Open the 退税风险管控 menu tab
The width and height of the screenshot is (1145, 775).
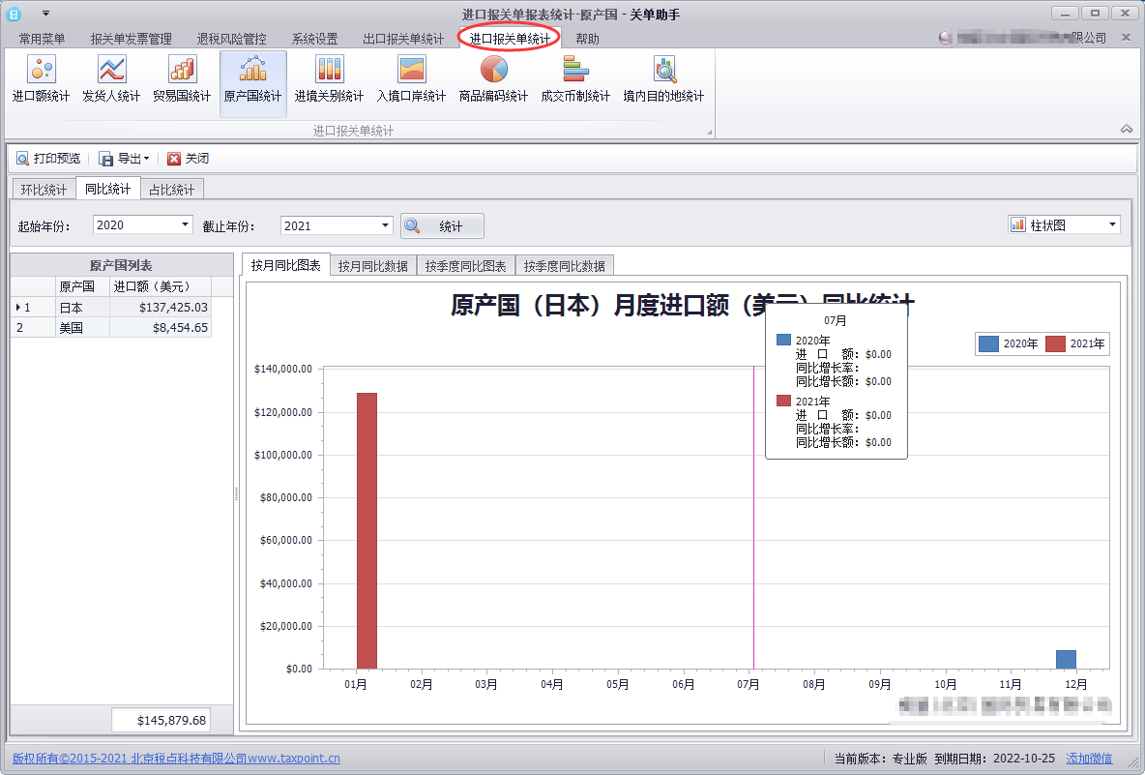231,39
